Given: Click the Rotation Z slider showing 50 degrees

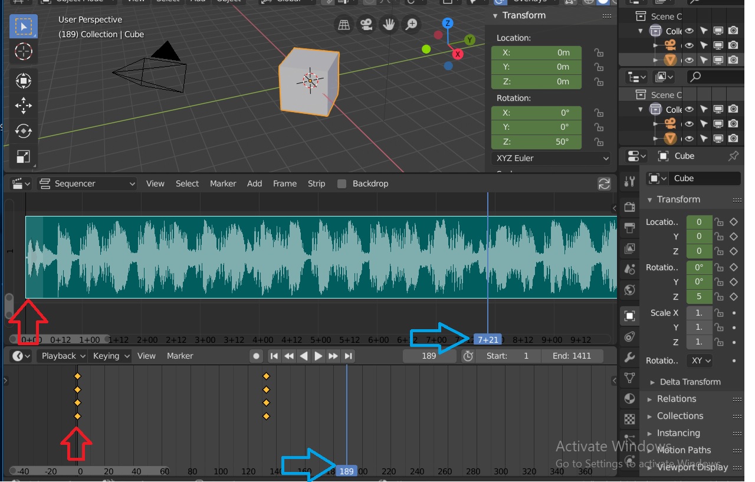Looking at the screenshot, I should [x=536, y=142].
